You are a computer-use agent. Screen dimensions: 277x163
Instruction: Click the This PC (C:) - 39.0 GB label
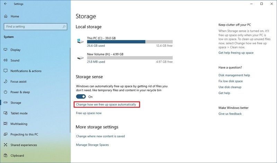click(101, 38)
